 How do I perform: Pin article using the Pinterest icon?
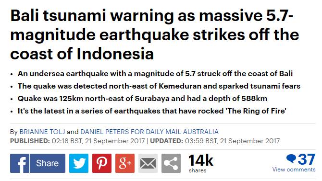102,163
